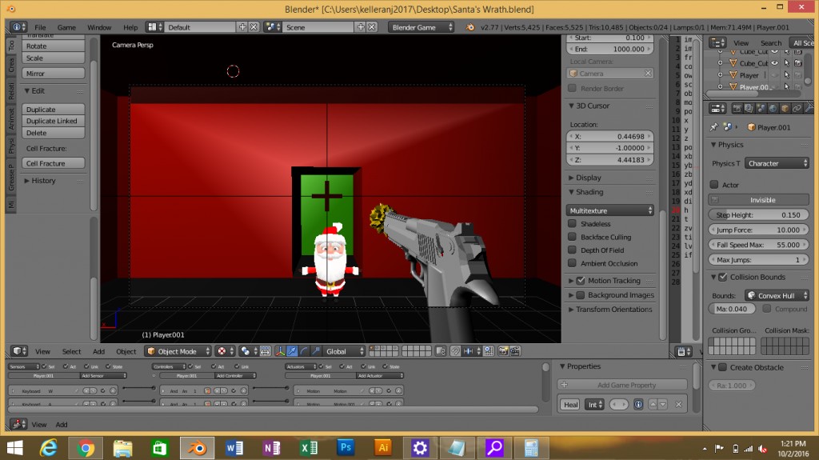
Task: Click the viewport shading sphere icon
Action: pyautogui.click(x=225, y=351)
